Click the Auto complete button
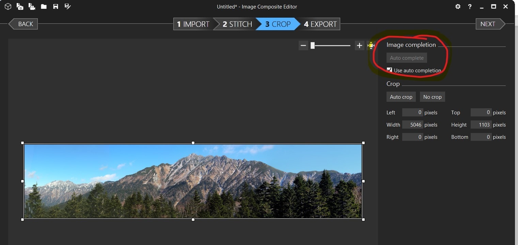Screen dimensions: 518x245 (x=407, y=58)
